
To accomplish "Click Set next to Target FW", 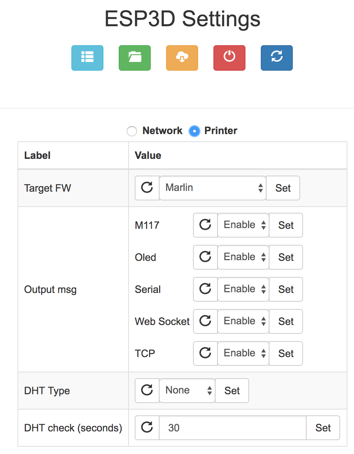I will coord(283,188).
